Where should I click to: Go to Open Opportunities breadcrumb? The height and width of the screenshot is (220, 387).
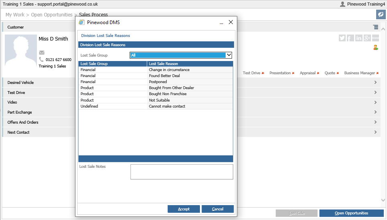coord(52,14)
